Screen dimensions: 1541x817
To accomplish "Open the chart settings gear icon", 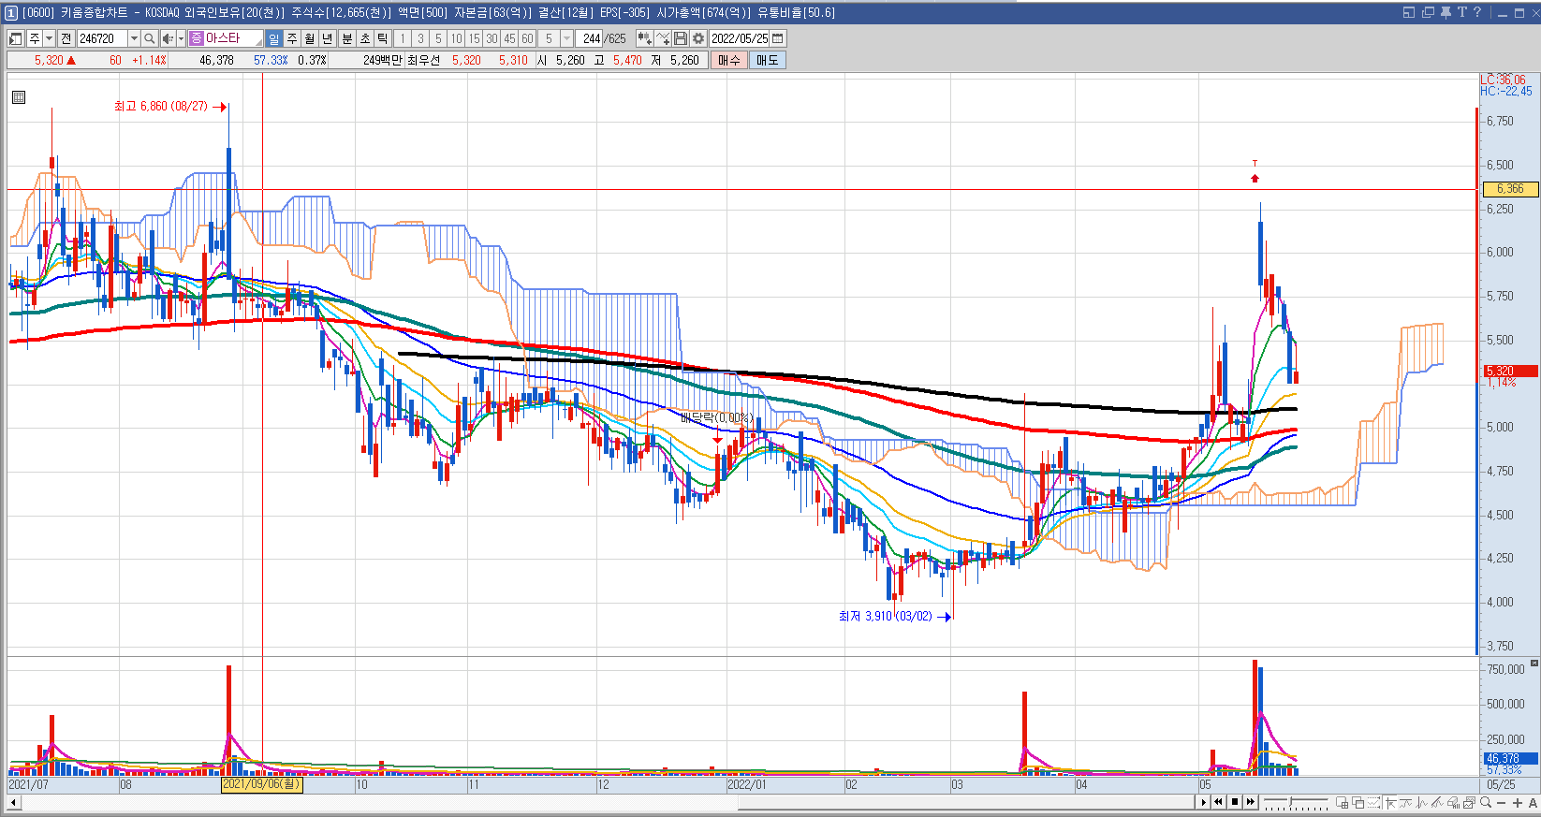I will pyautogui.click(x=698, y=38).
